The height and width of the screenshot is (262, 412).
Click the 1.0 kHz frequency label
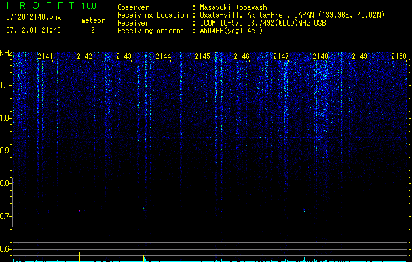click(x=5, y=118)
